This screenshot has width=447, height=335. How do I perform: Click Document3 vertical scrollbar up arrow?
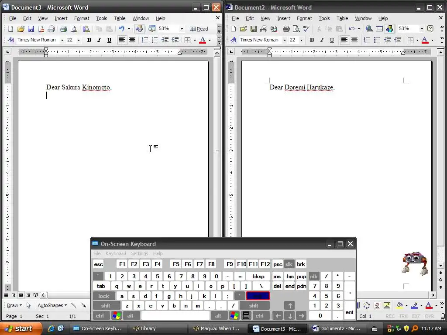(217, 53)
